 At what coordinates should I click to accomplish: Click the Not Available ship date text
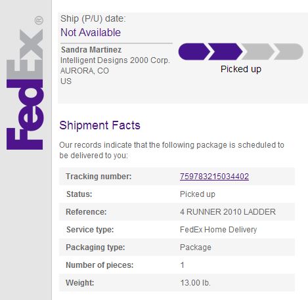pyautogui.click(x=91, y=32)
